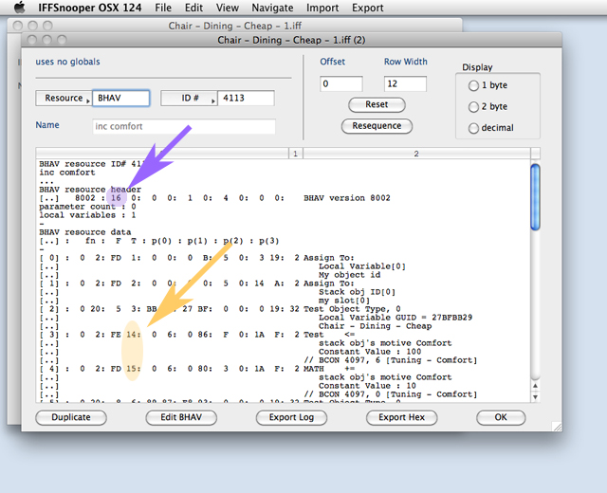This screenshot has width=607, height=493.
Task: Open the Edit menu
Action: [193, 8]
